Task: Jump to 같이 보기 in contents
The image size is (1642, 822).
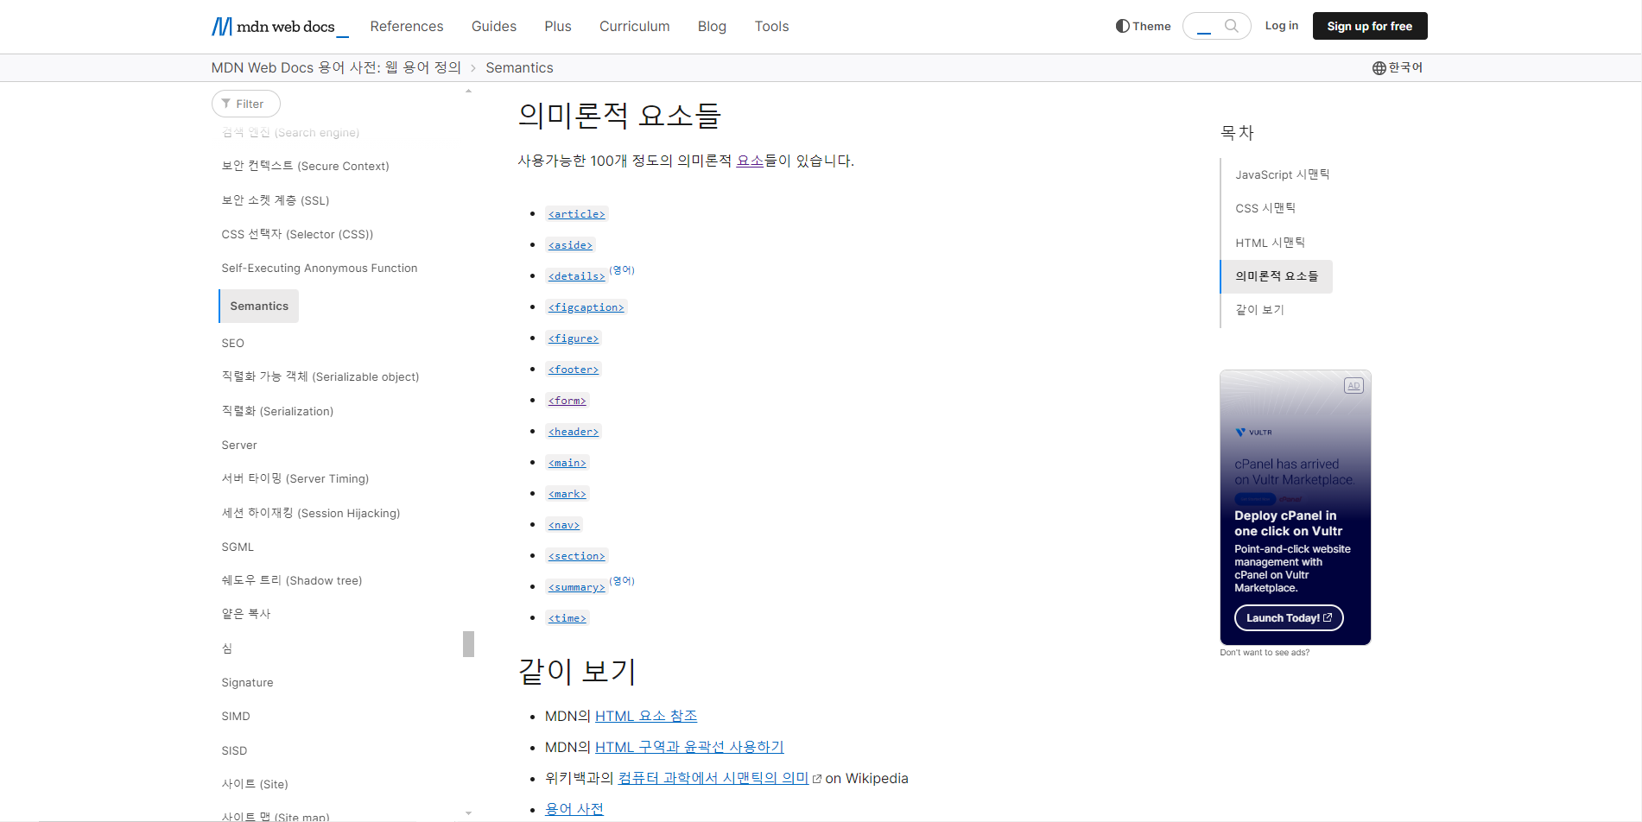Action: (1259, 310)
